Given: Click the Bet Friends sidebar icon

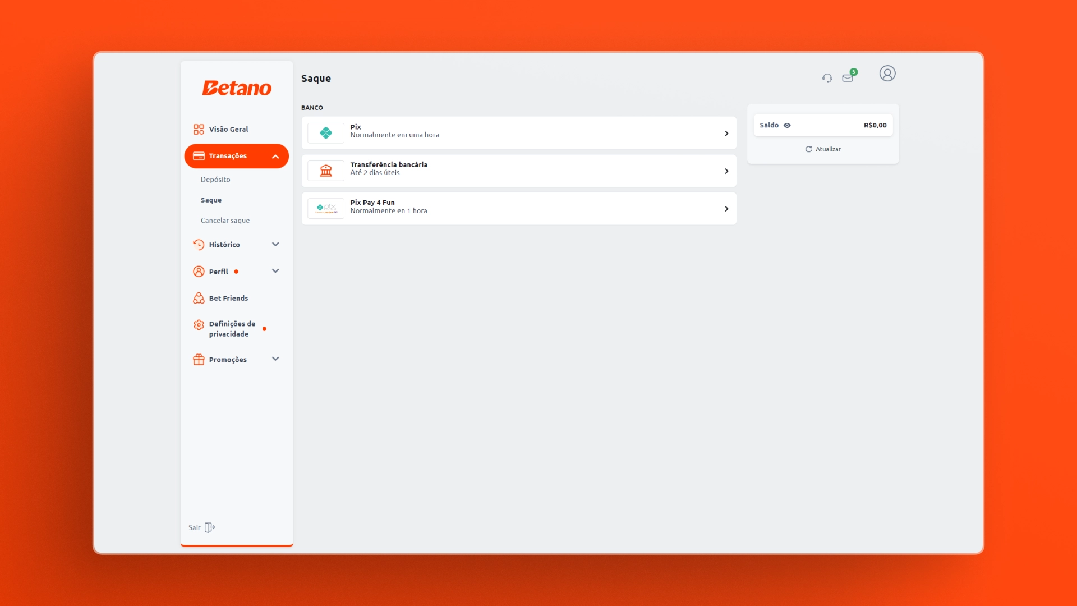Looking at the screenshot, I should 198,298.
